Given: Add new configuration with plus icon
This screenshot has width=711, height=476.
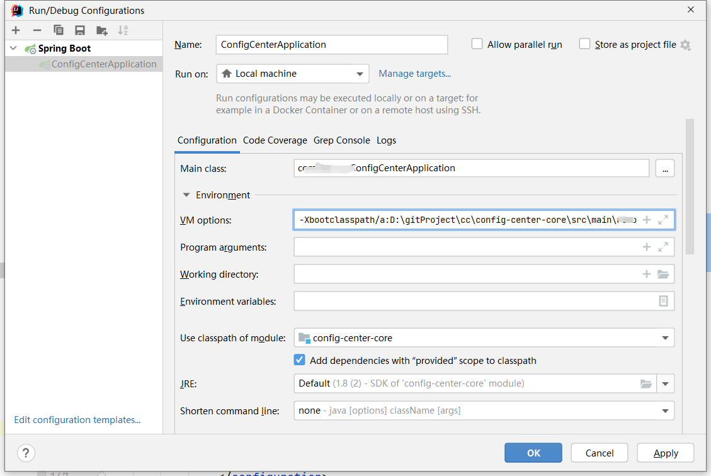Looking at the screenshot, I should 16,30.
